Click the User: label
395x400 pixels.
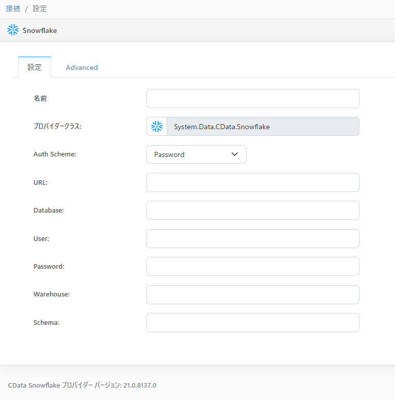41,238
